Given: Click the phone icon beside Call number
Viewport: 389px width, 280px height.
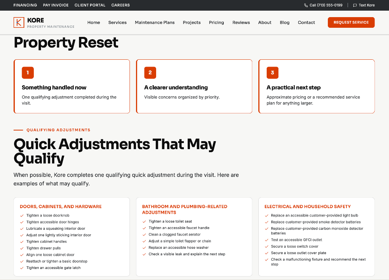Looking at the screenshot, I should pos(306,5).
